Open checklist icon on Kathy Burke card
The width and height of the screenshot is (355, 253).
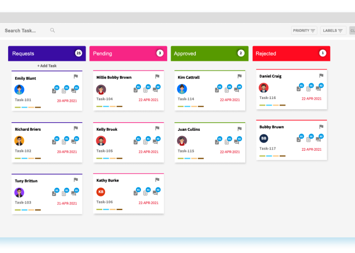click(136, 193)
